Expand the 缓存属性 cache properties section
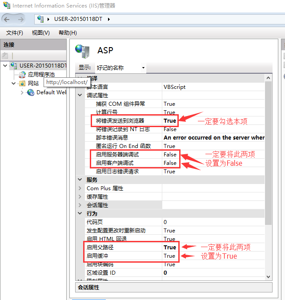The image size is (285, 300). [80, 197]
